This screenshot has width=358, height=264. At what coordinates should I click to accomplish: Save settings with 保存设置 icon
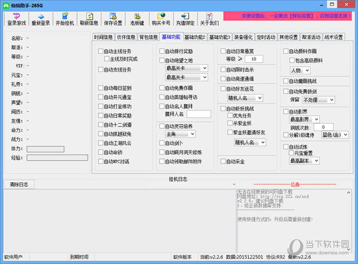[113, 19]
